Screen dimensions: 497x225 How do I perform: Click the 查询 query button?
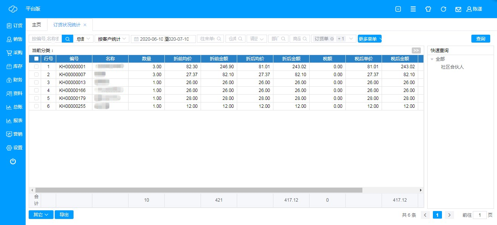point(480,39)
